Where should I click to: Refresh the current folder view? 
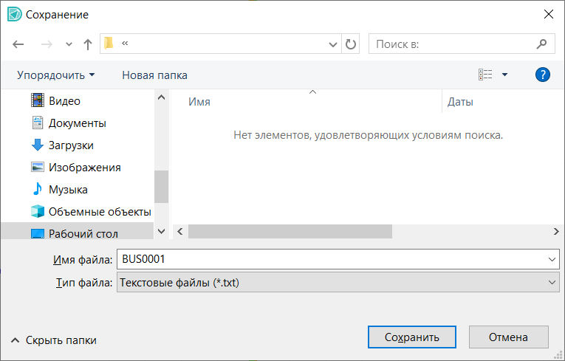pos(351,44)
